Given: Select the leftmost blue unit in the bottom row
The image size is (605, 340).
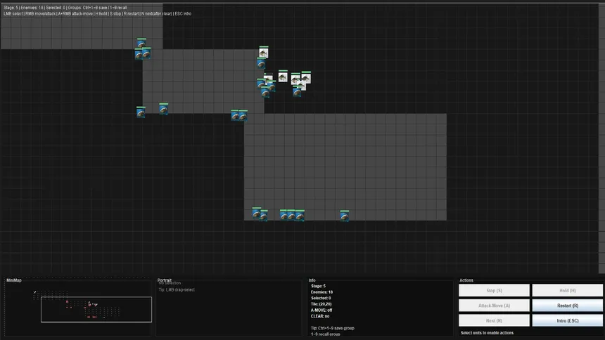Looking at the screenshot, I should 257,212.
